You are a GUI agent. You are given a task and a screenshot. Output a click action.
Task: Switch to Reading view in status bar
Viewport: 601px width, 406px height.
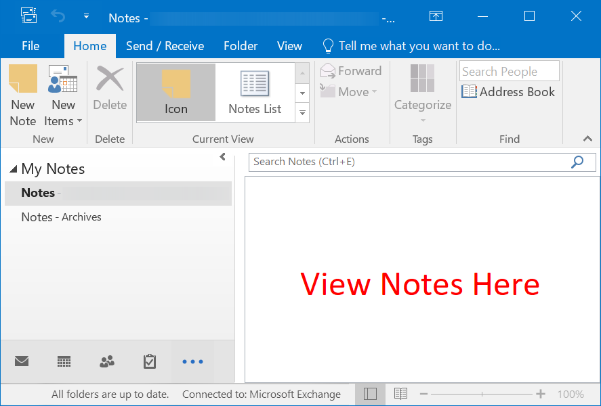[400, 393]
